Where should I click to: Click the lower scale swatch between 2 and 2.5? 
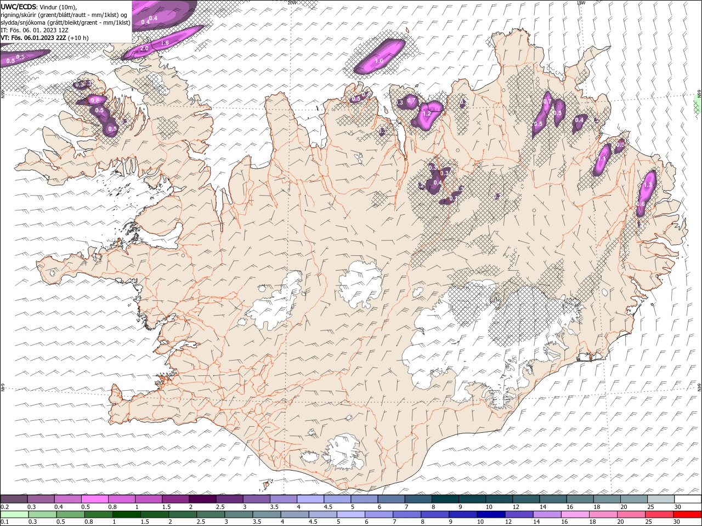click(183, 514)
